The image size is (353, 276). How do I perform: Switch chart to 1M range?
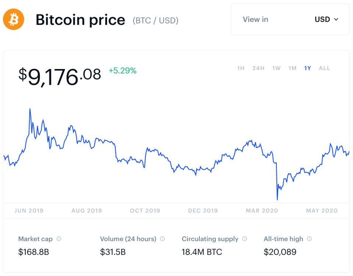pos(292,68)
